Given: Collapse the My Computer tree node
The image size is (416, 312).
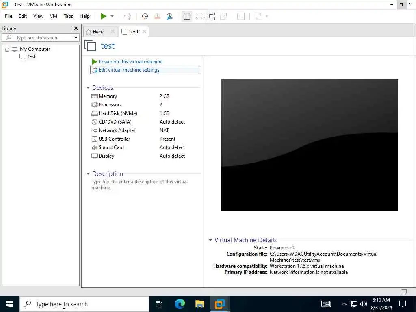Looking at the screenshot, I should point(7,49).
